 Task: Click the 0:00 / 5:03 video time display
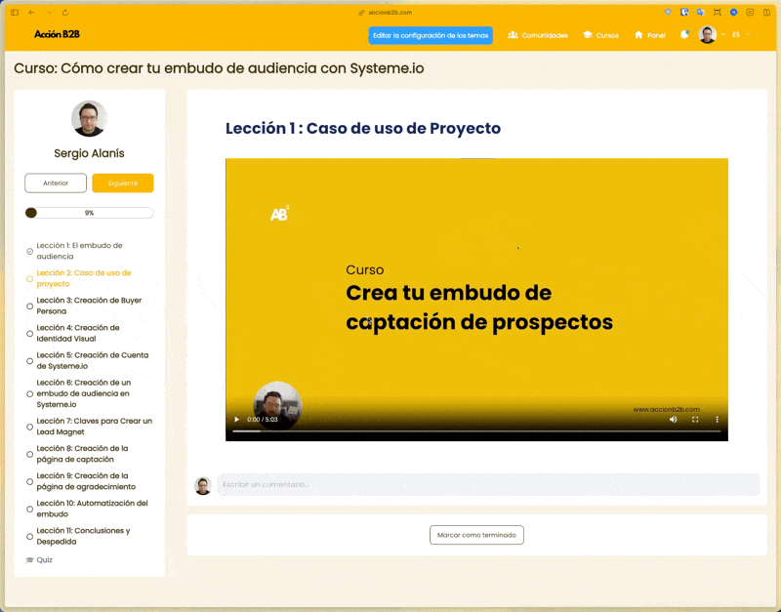tap(263, 420)
